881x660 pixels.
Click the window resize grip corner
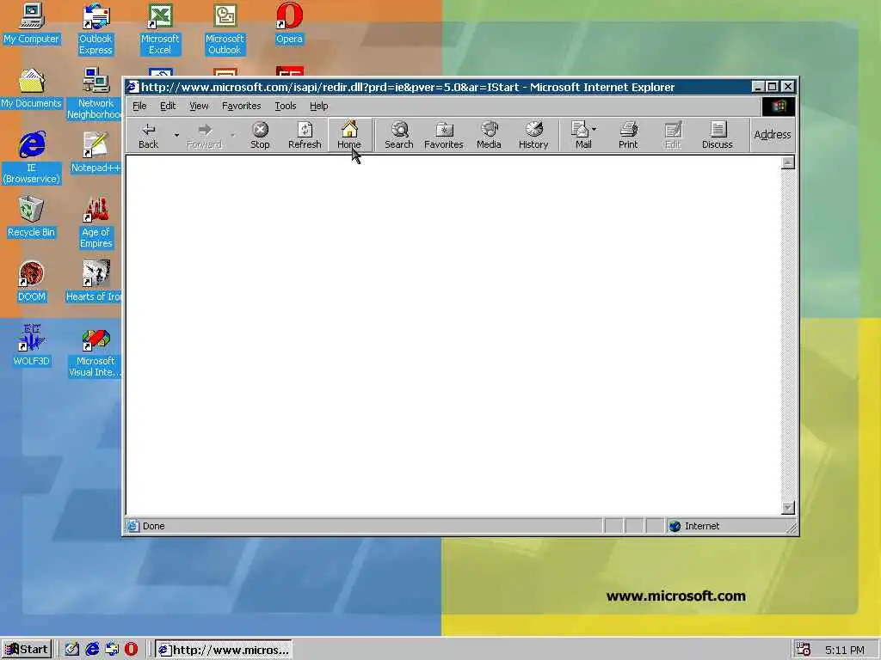792,527
